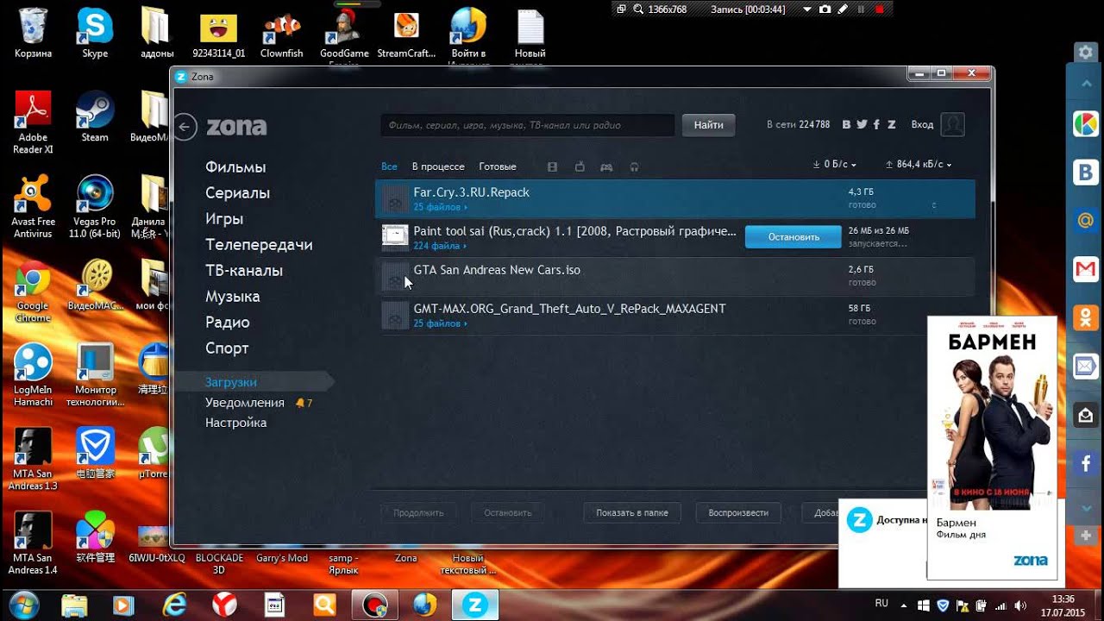Click Остановить button for Paint tool sai
This screenshot has width=1104, height=621.
click(793, 237)
